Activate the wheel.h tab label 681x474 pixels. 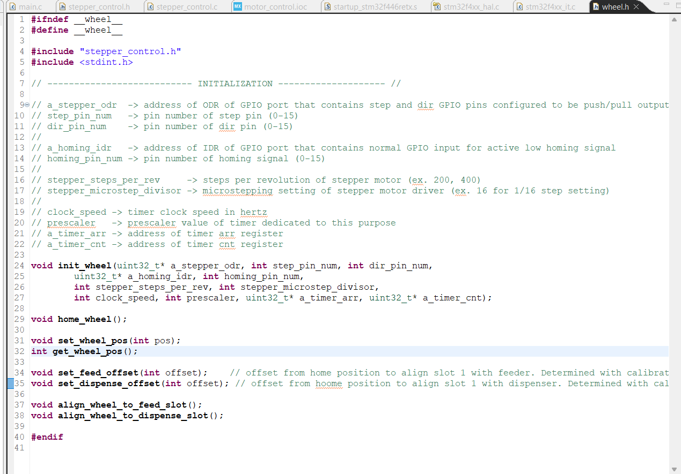[615, 7]
